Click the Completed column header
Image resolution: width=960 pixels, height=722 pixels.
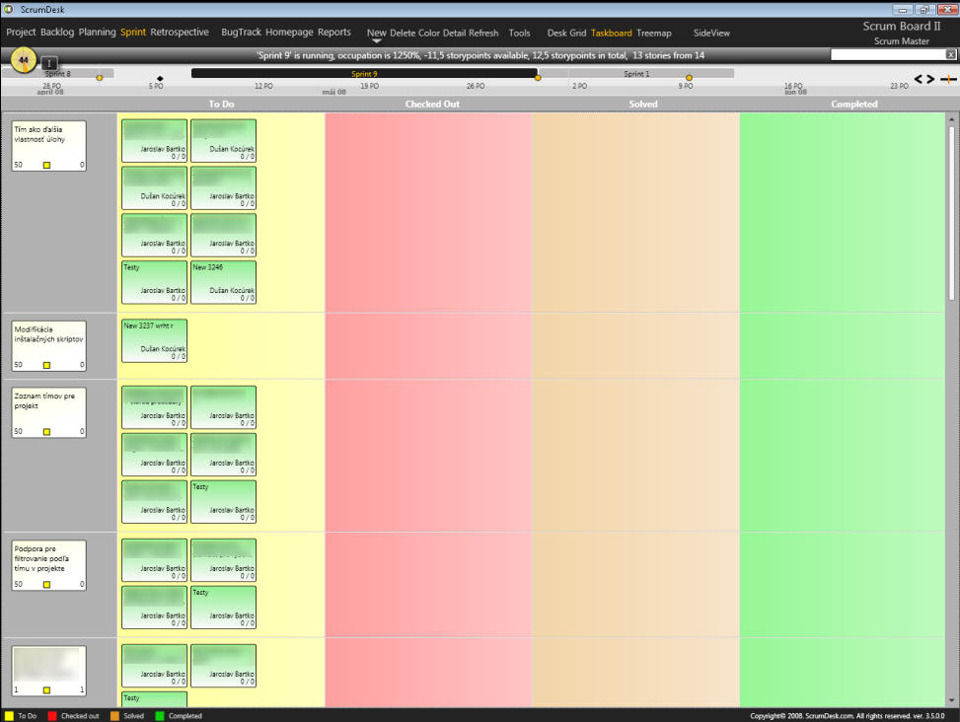point(854,104)
